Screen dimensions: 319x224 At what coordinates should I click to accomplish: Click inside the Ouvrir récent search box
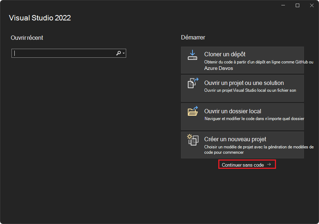[65, 53]
